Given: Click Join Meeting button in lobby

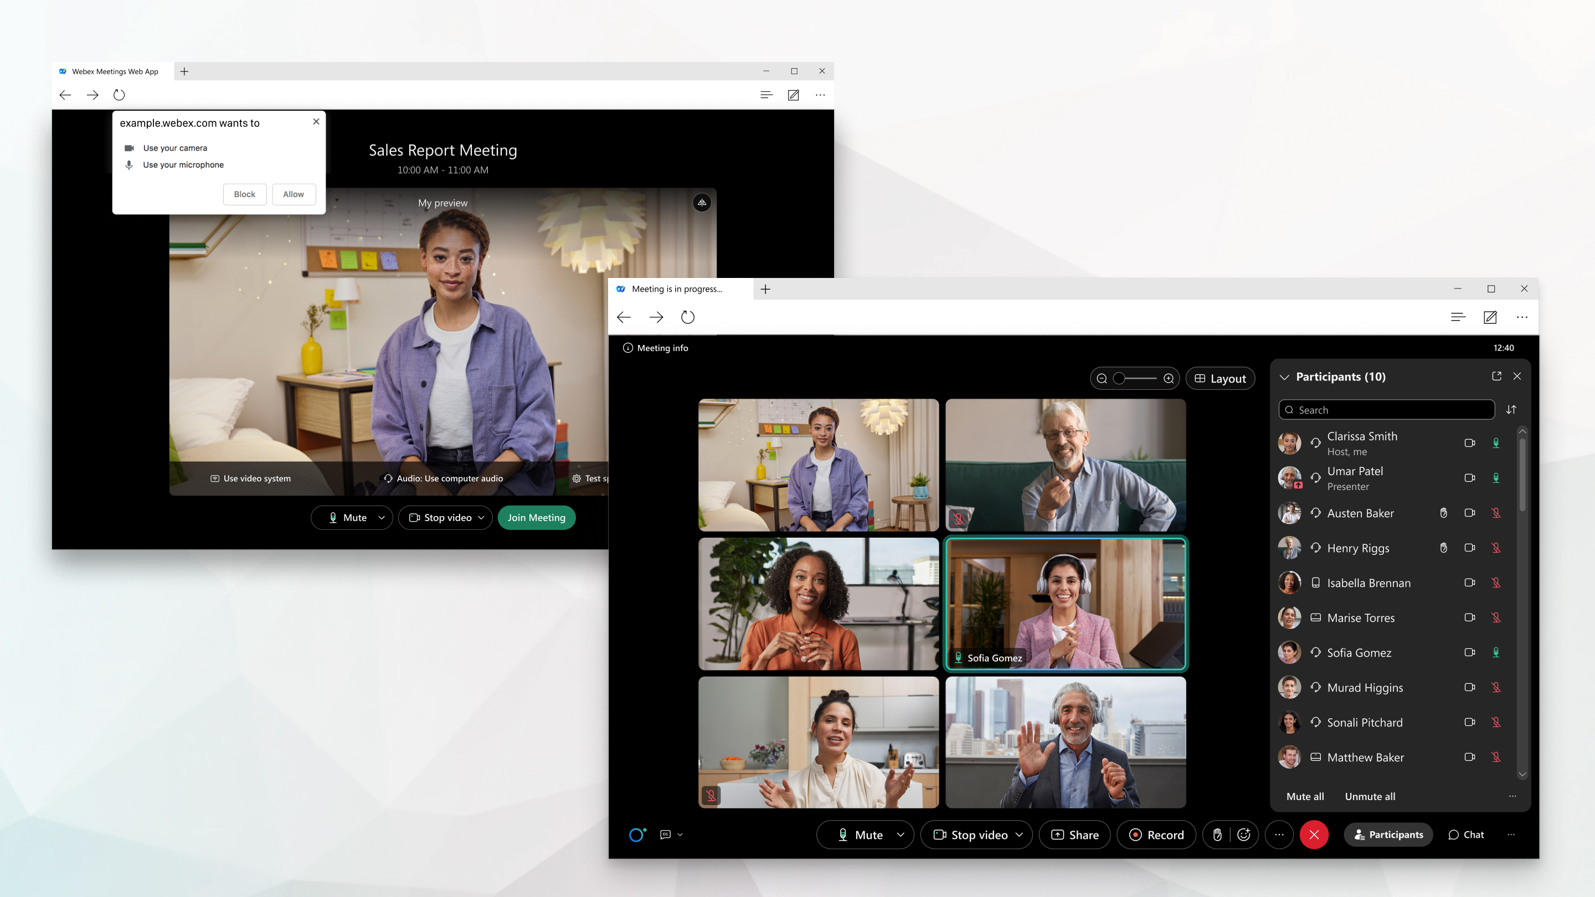Looking at the screenshot, I should [x=534, y=517].
